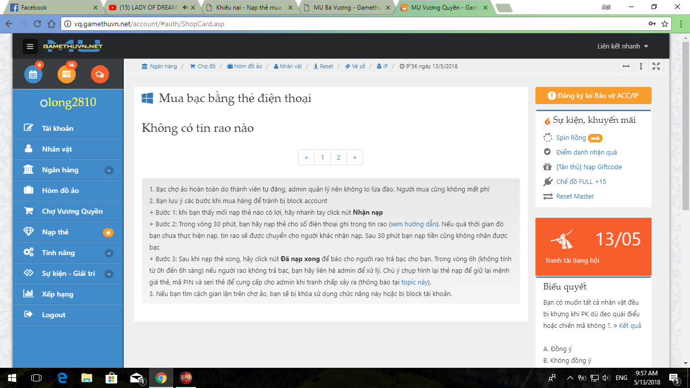Go to page 2 in pagination
The image size is (690, 388).
(x=338, y=157)
